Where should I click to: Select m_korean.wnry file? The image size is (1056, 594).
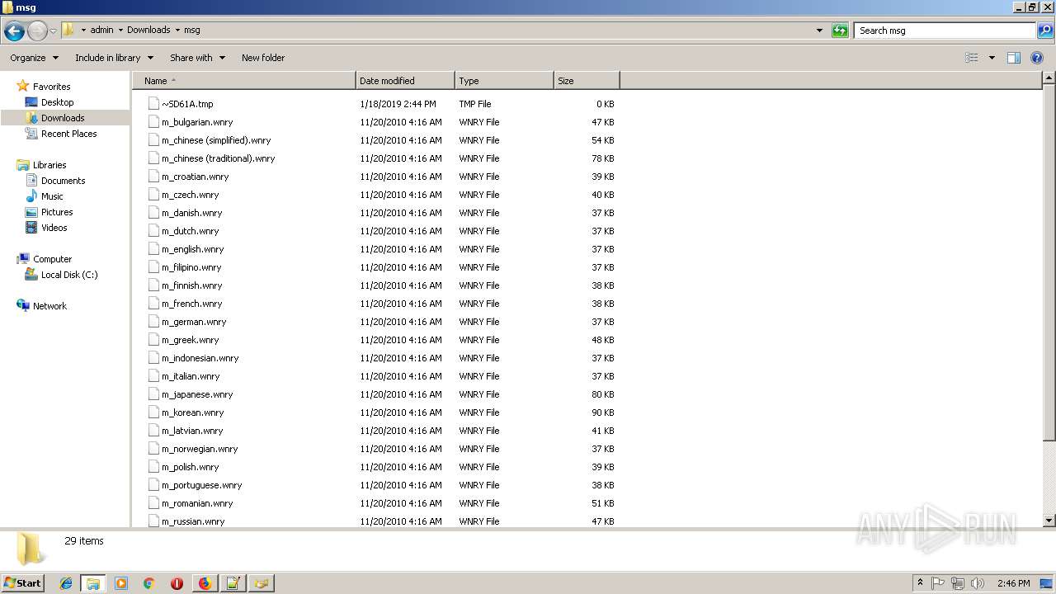pos(192,412)
